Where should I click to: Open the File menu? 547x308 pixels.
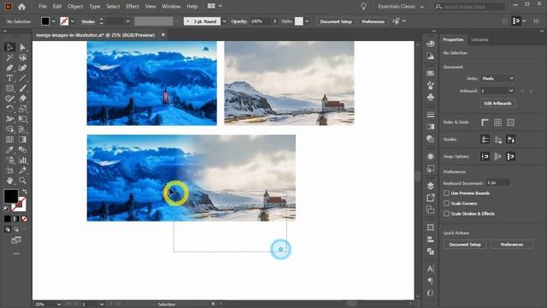pos(43,6)
